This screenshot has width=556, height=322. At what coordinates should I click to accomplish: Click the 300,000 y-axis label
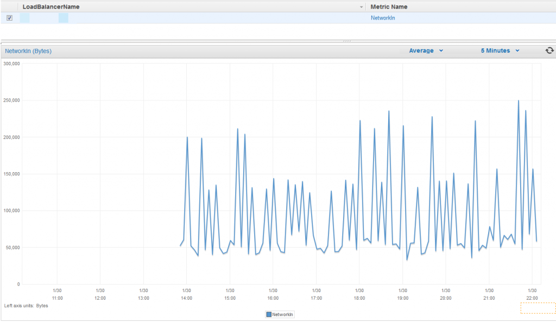coord(12,64)
